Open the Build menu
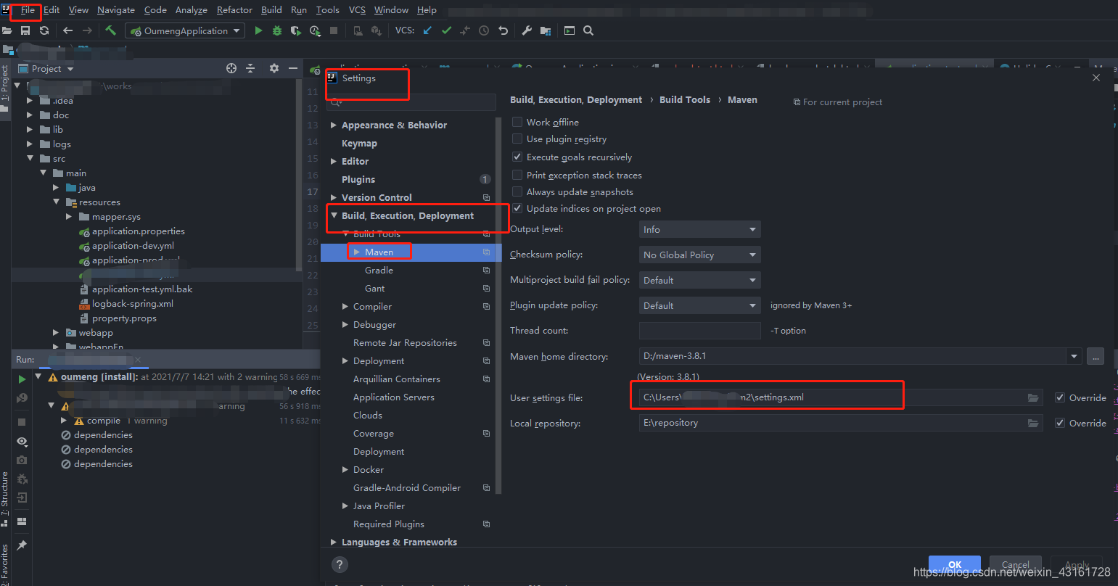Screen dimensions: 1118x586 (x=271, y=10)
